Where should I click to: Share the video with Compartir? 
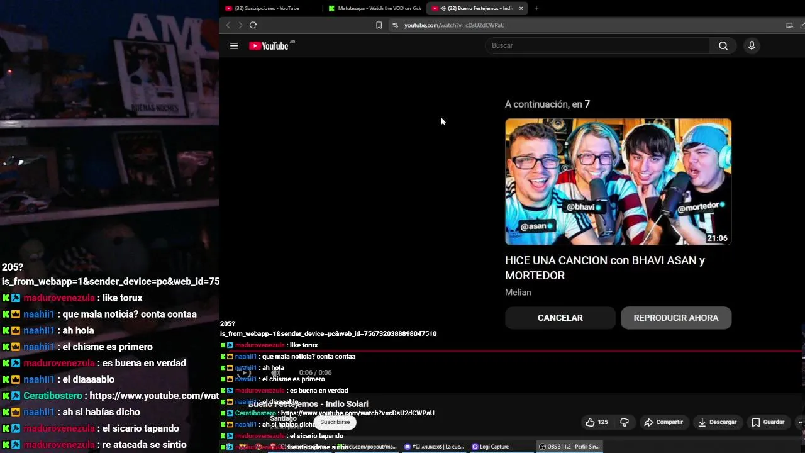click(x=663, y=422)
